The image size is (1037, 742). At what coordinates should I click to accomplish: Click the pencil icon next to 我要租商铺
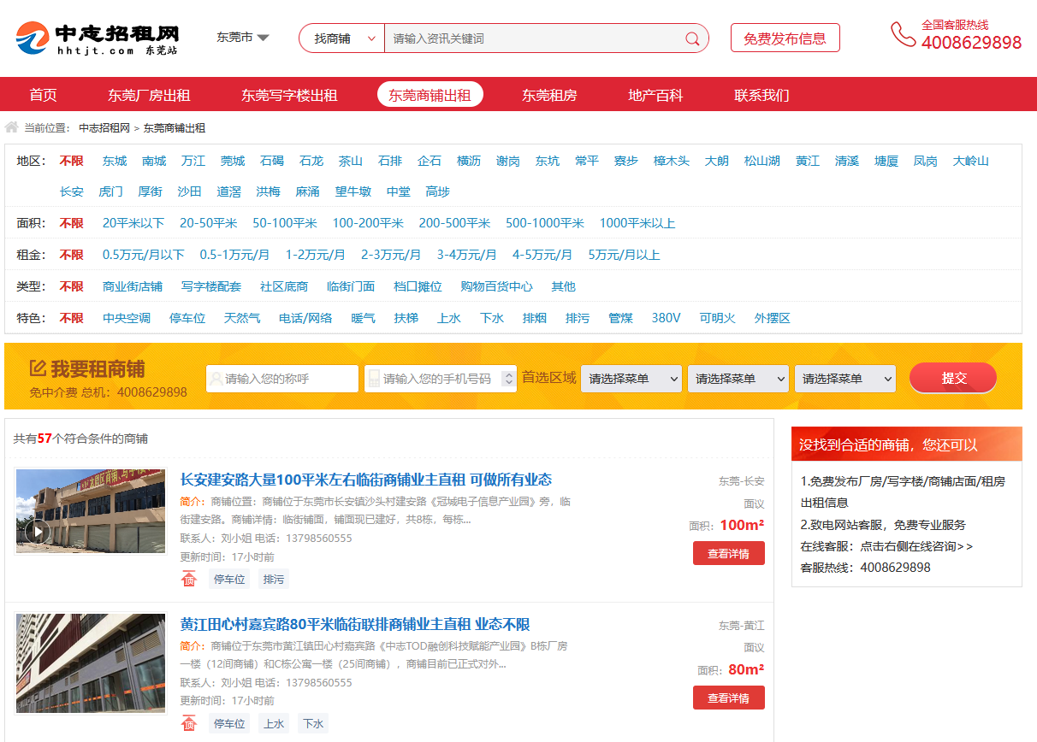click(x=37, y=368)
